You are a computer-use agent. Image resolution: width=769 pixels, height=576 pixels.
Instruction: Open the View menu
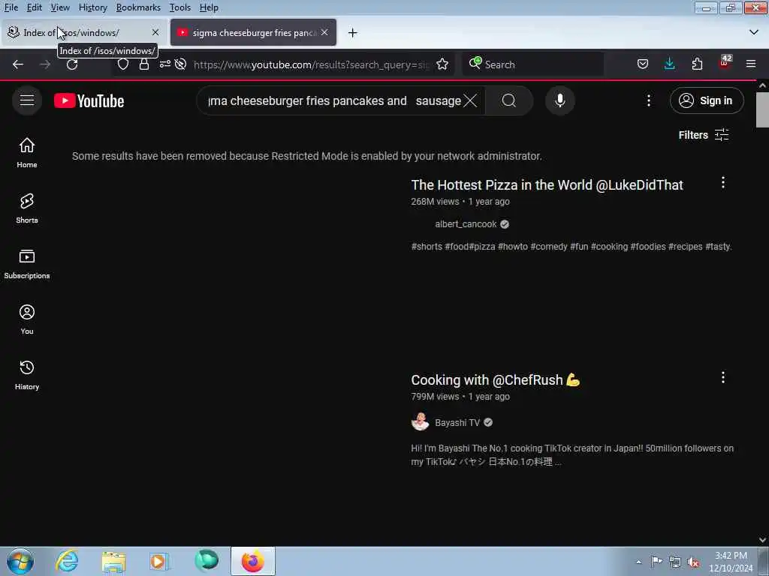pos(60,7)
